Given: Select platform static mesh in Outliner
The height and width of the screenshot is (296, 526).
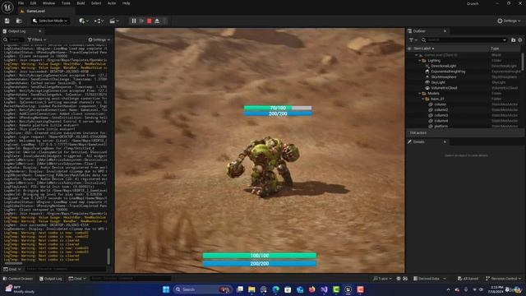Looking at the screenshot, I should pos(441,126).
